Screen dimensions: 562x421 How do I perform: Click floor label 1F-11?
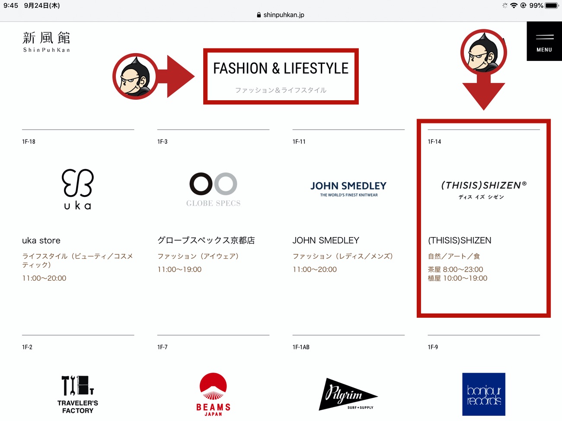(x=299, y=142)
